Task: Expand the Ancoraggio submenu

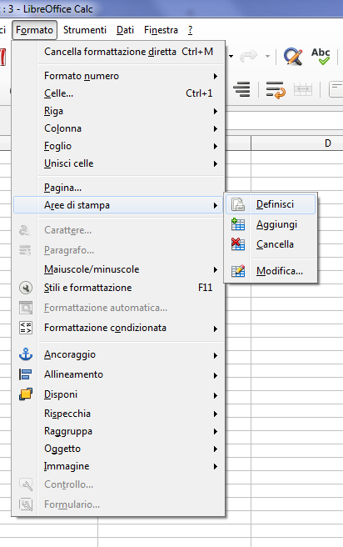Action: coord(118,354)
